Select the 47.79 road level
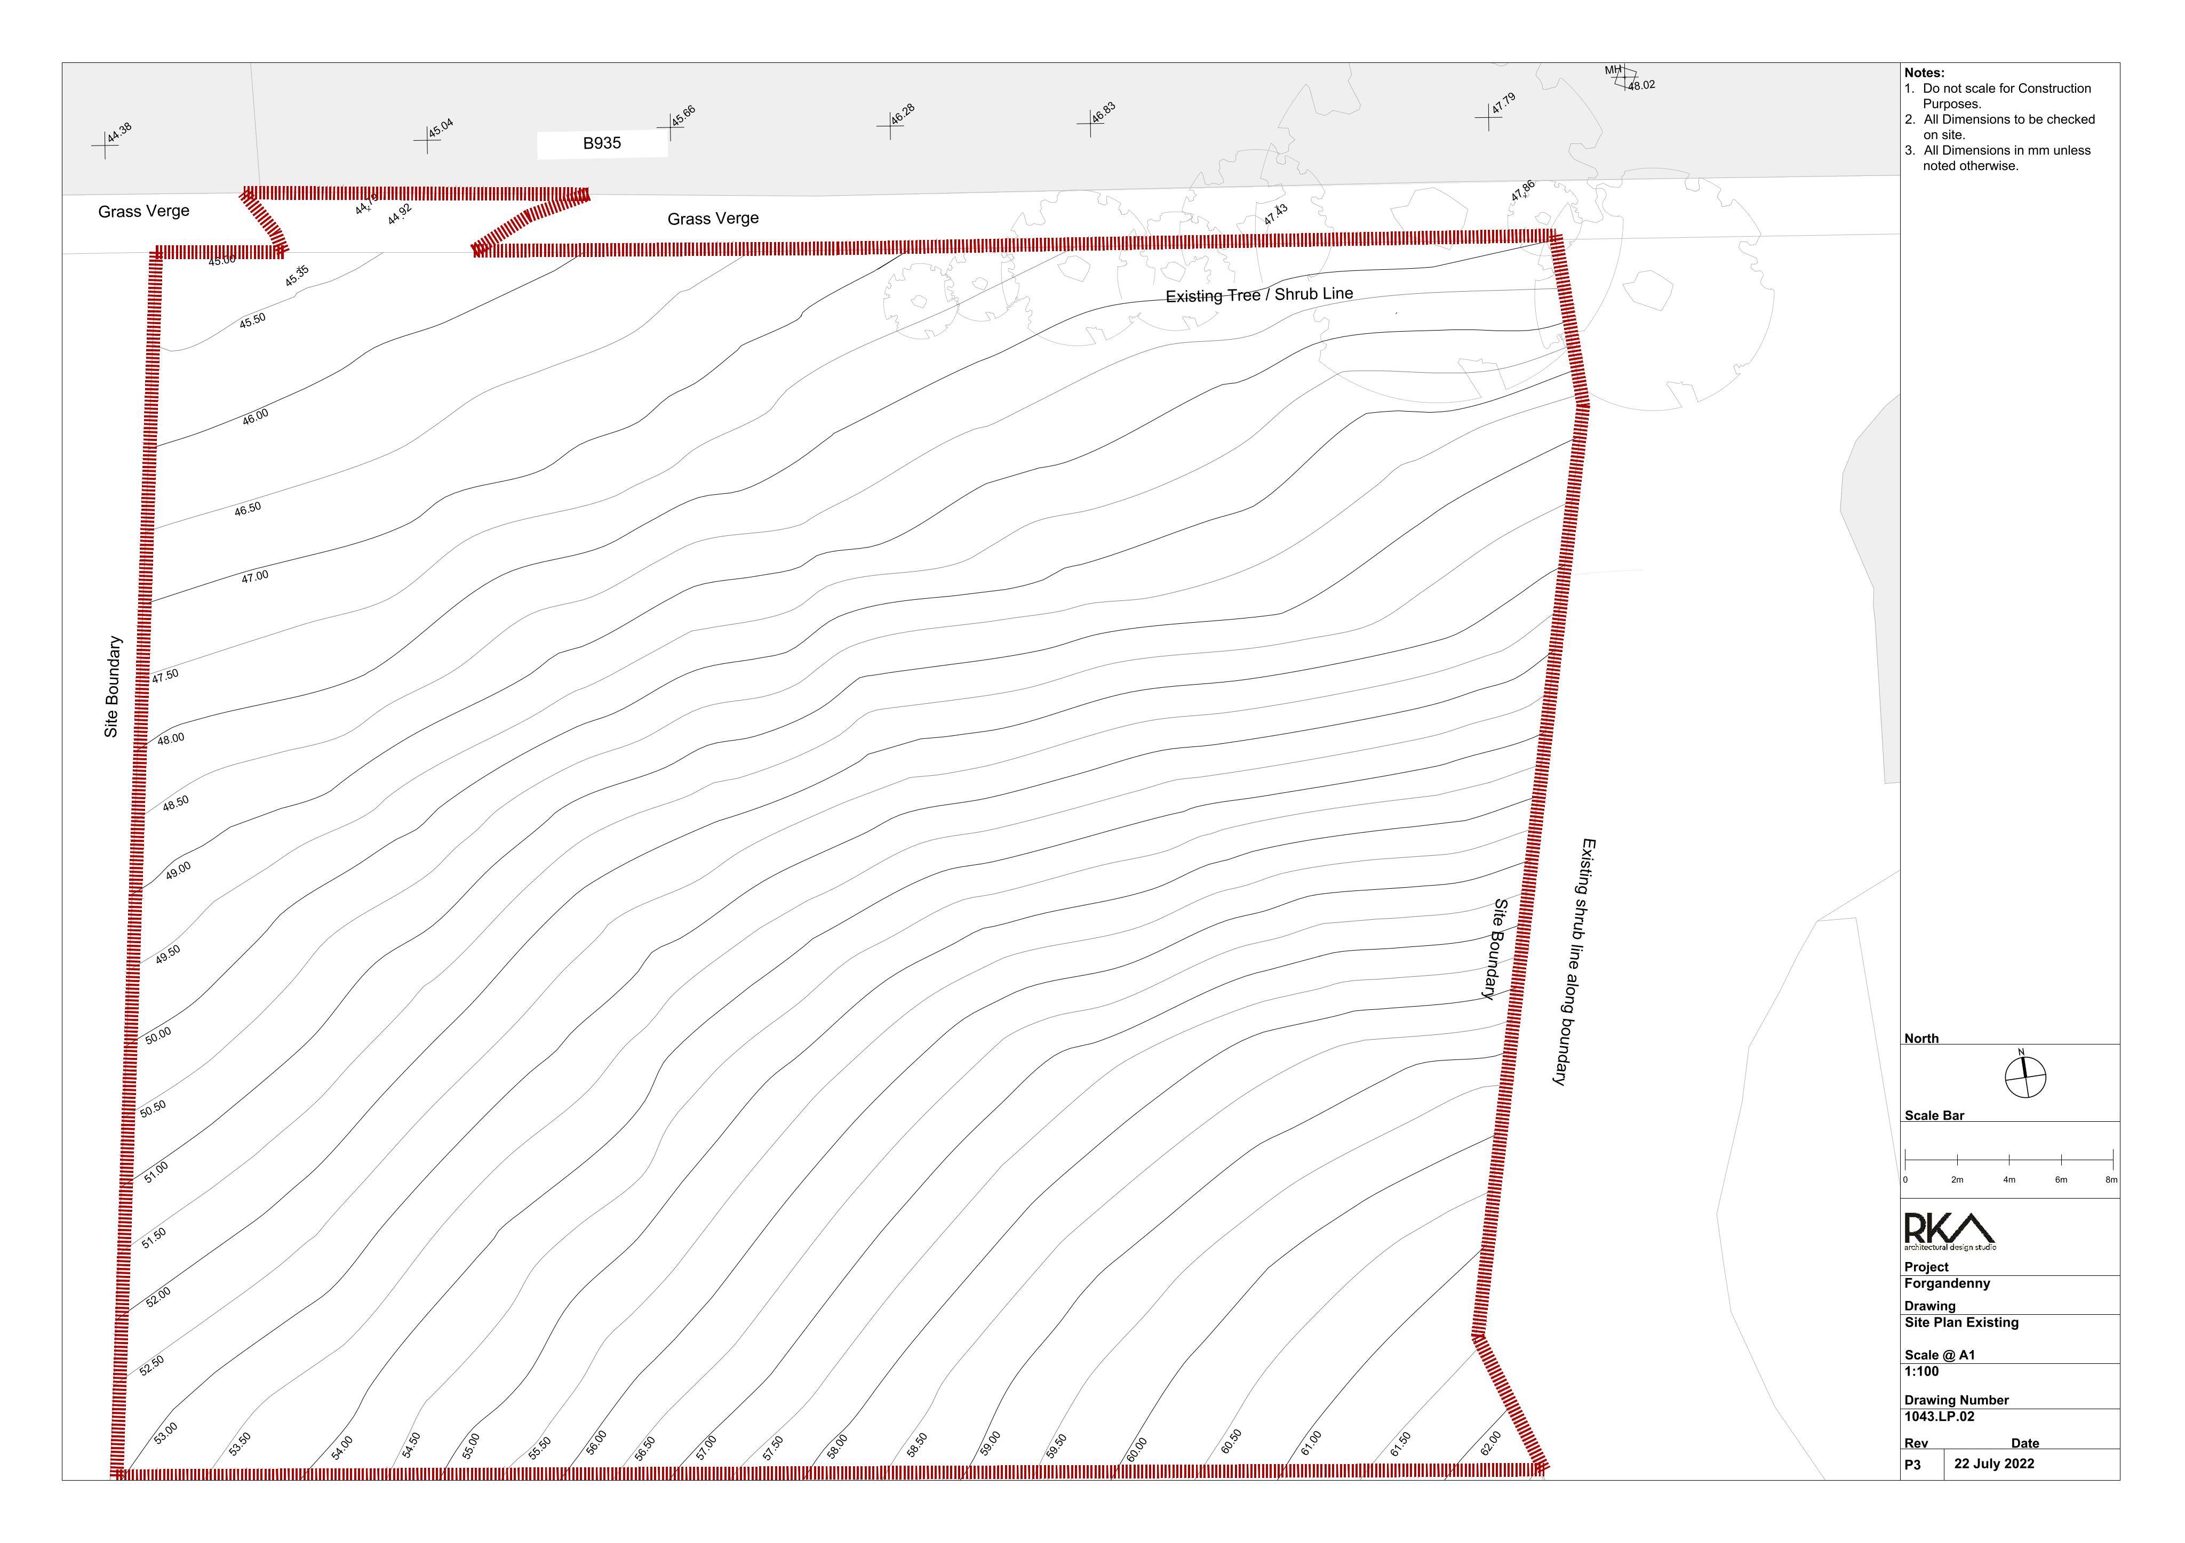 [x=1504, y=103]
